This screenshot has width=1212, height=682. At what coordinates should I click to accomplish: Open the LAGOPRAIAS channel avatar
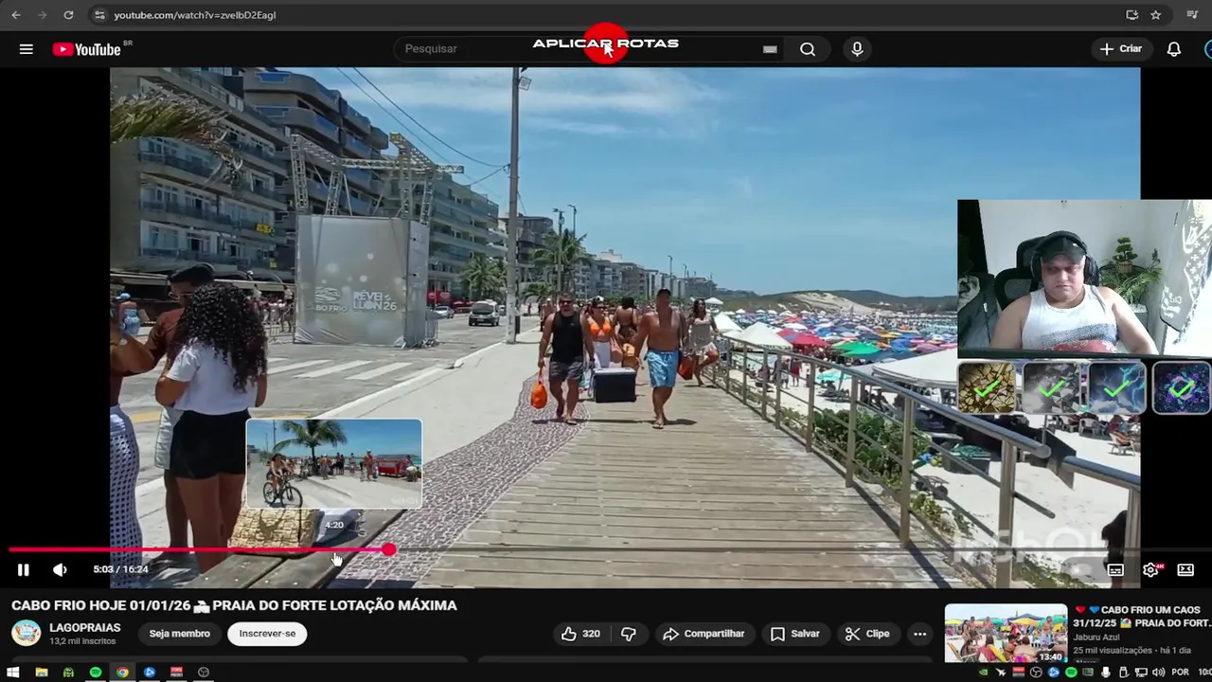[26, 633]
